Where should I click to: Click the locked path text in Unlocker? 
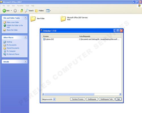coord(99,39)
